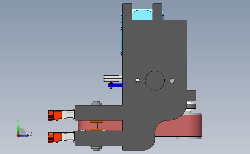
Task: Select the white rail above the blue lever
Action: click(113, 79)
